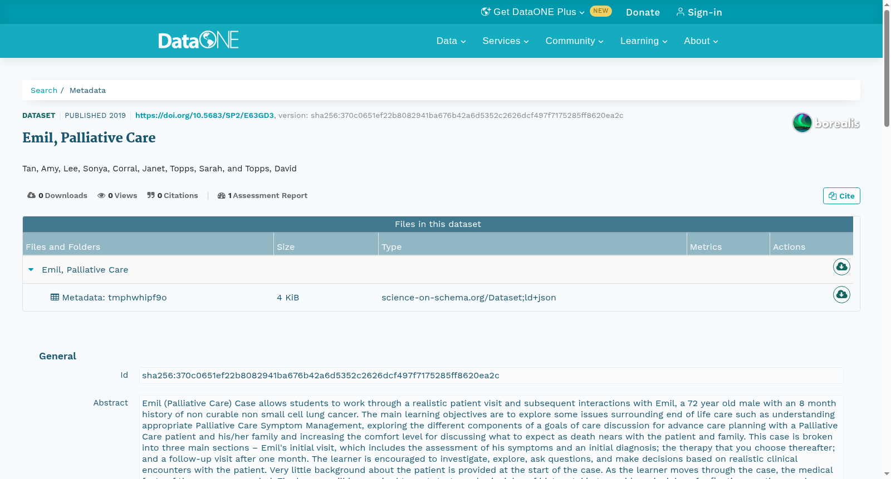
Task: Click the Citations quote icon
Action: (151, 195)
